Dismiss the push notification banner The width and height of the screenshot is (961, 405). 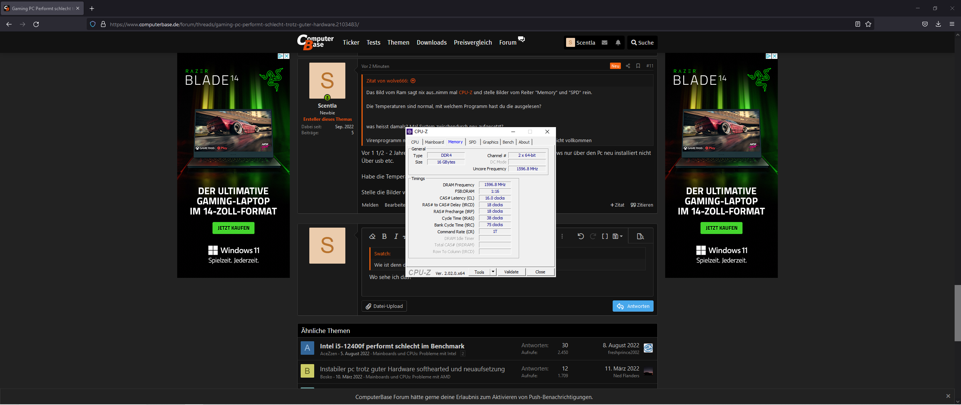(948, 396)
